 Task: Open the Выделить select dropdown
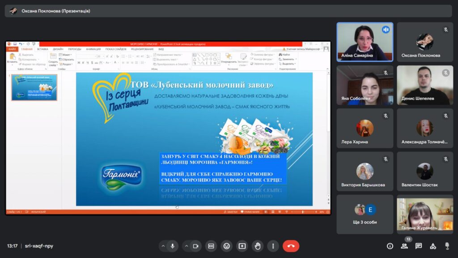[288, 64]
